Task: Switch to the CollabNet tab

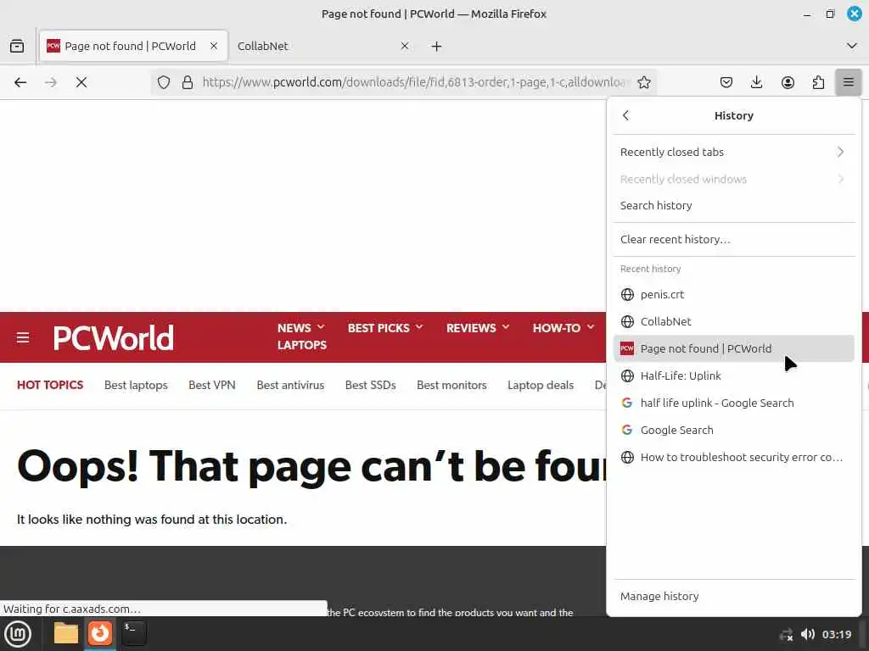Action: pos(322,46)
